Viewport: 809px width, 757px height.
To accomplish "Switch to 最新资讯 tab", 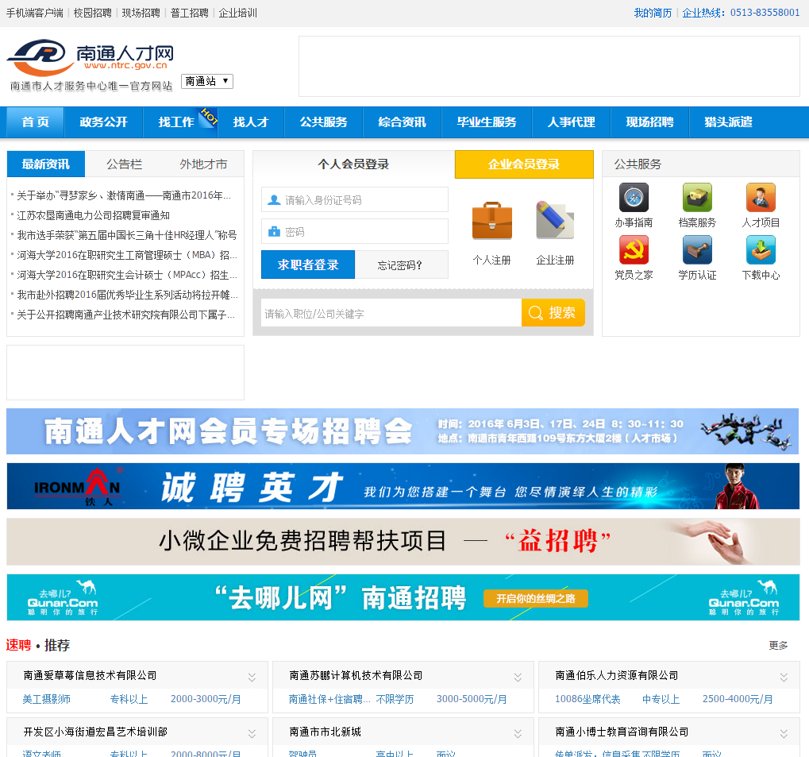I will coord(46,164).
